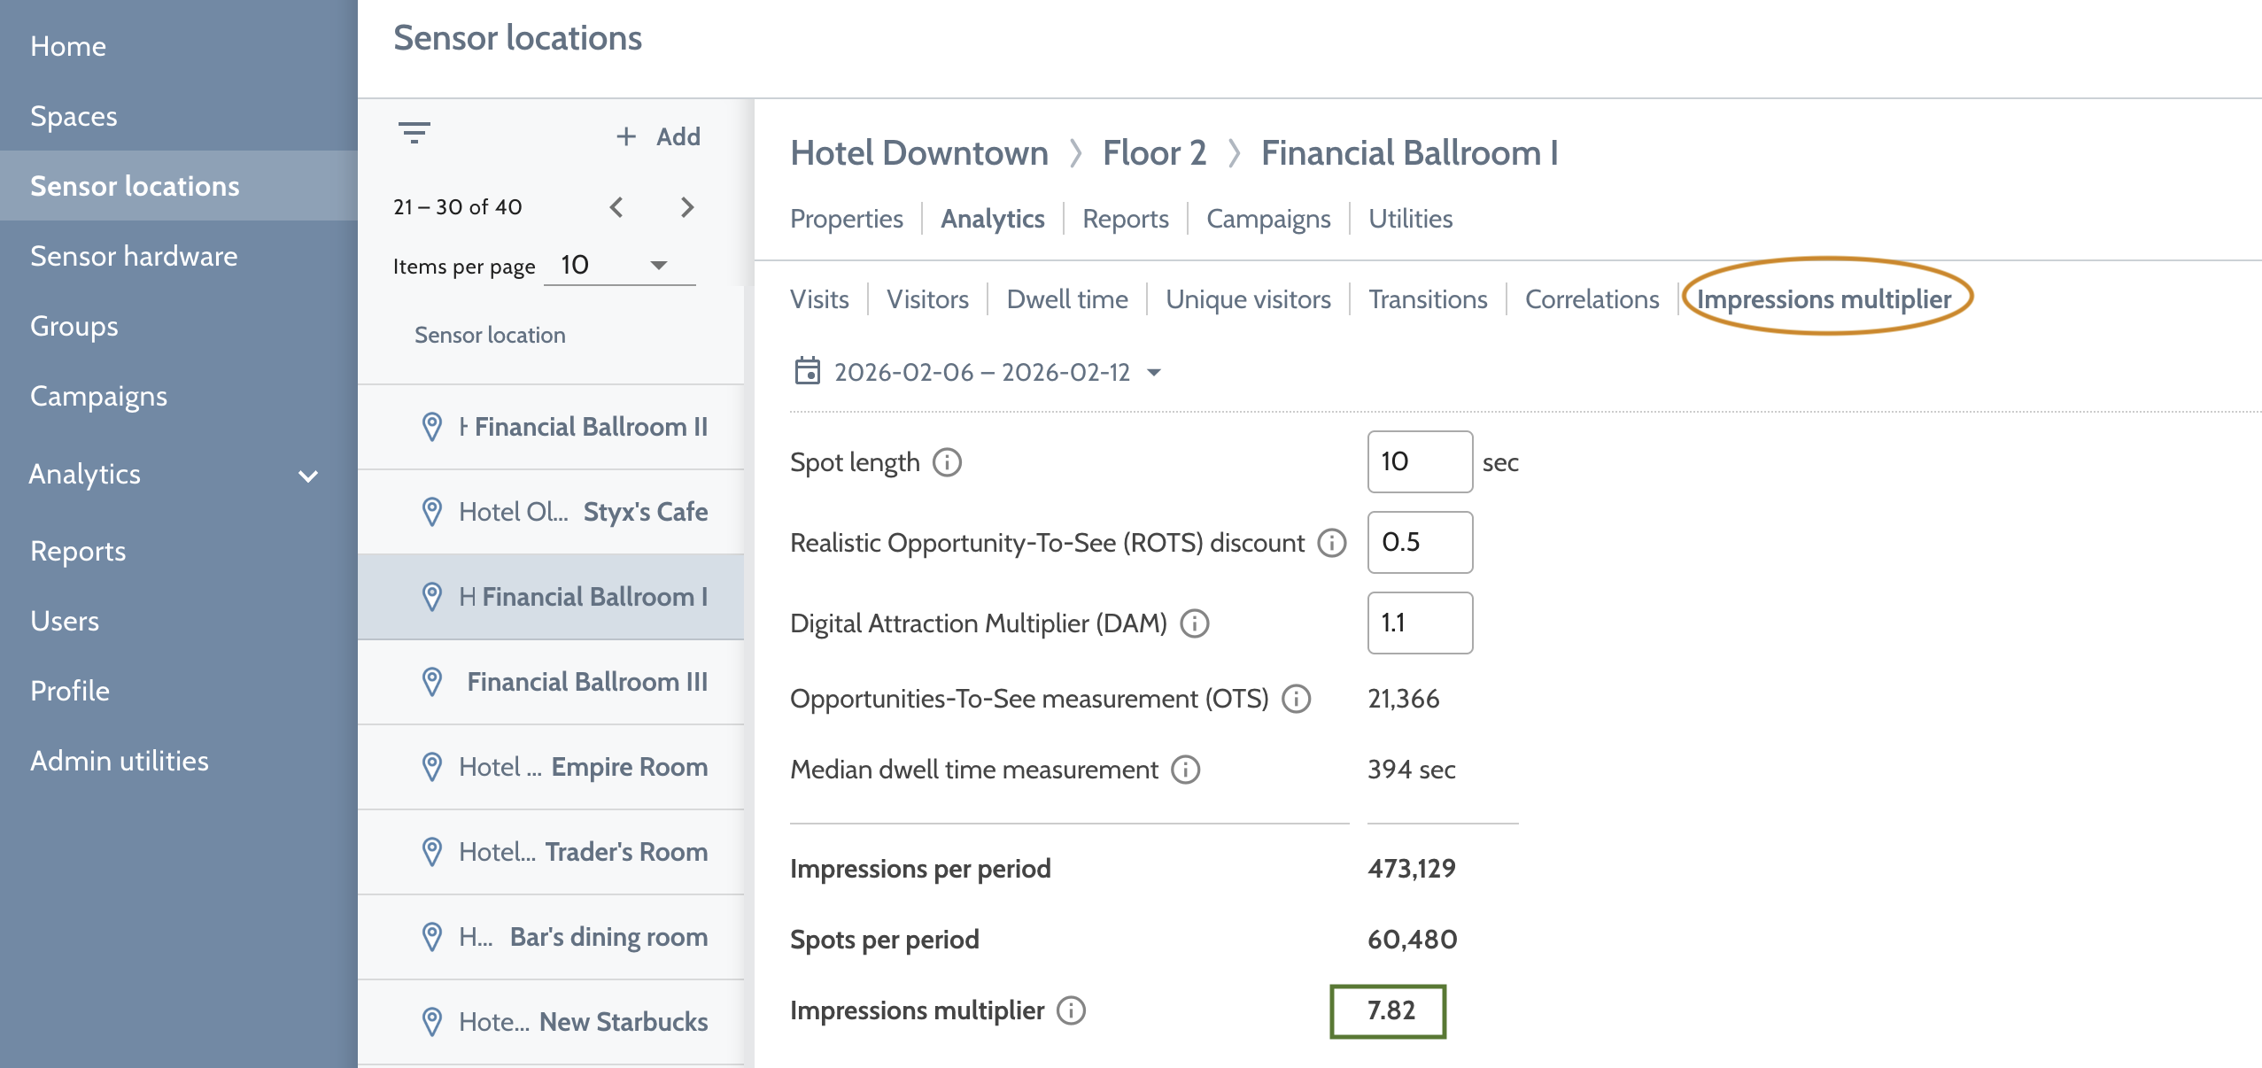Switch to the Dwell time tab
The height and width of the screenshot is (1068, 2262).
pos(1067,299)
